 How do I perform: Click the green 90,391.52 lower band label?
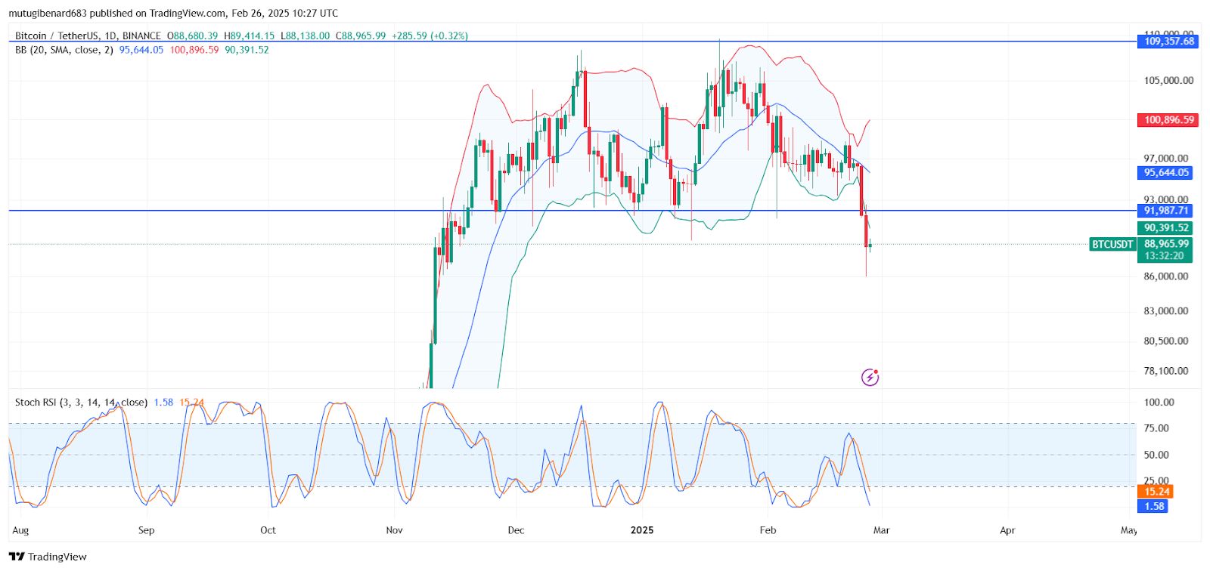[x=1165, y=228]
